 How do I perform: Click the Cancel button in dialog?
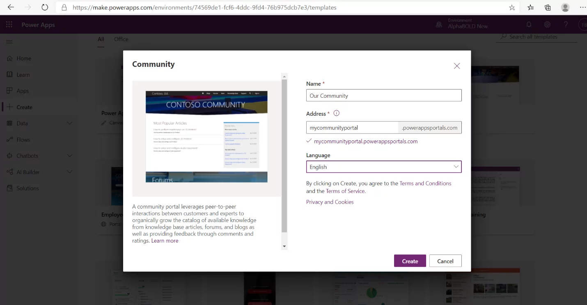(x=445, y=261)
